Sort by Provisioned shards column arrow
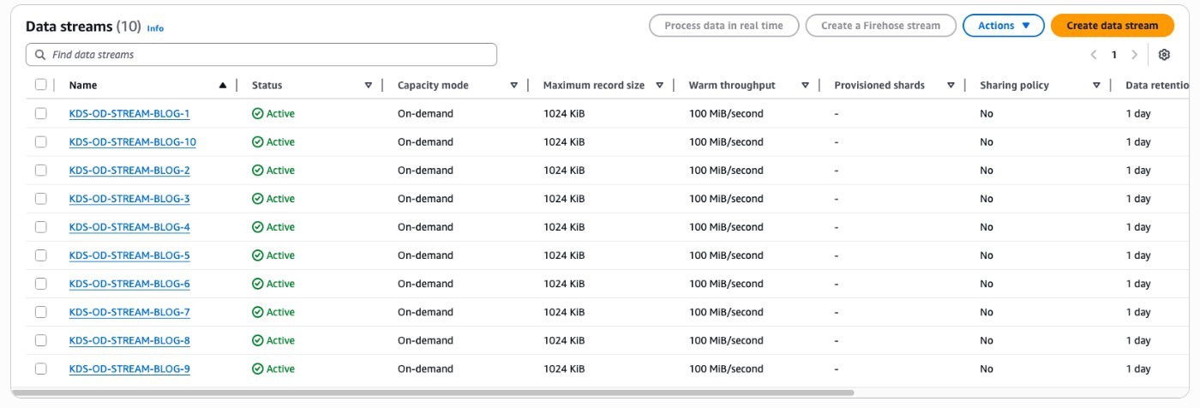1200x408 pixels. pyautogui.click(x=951, y=86)
